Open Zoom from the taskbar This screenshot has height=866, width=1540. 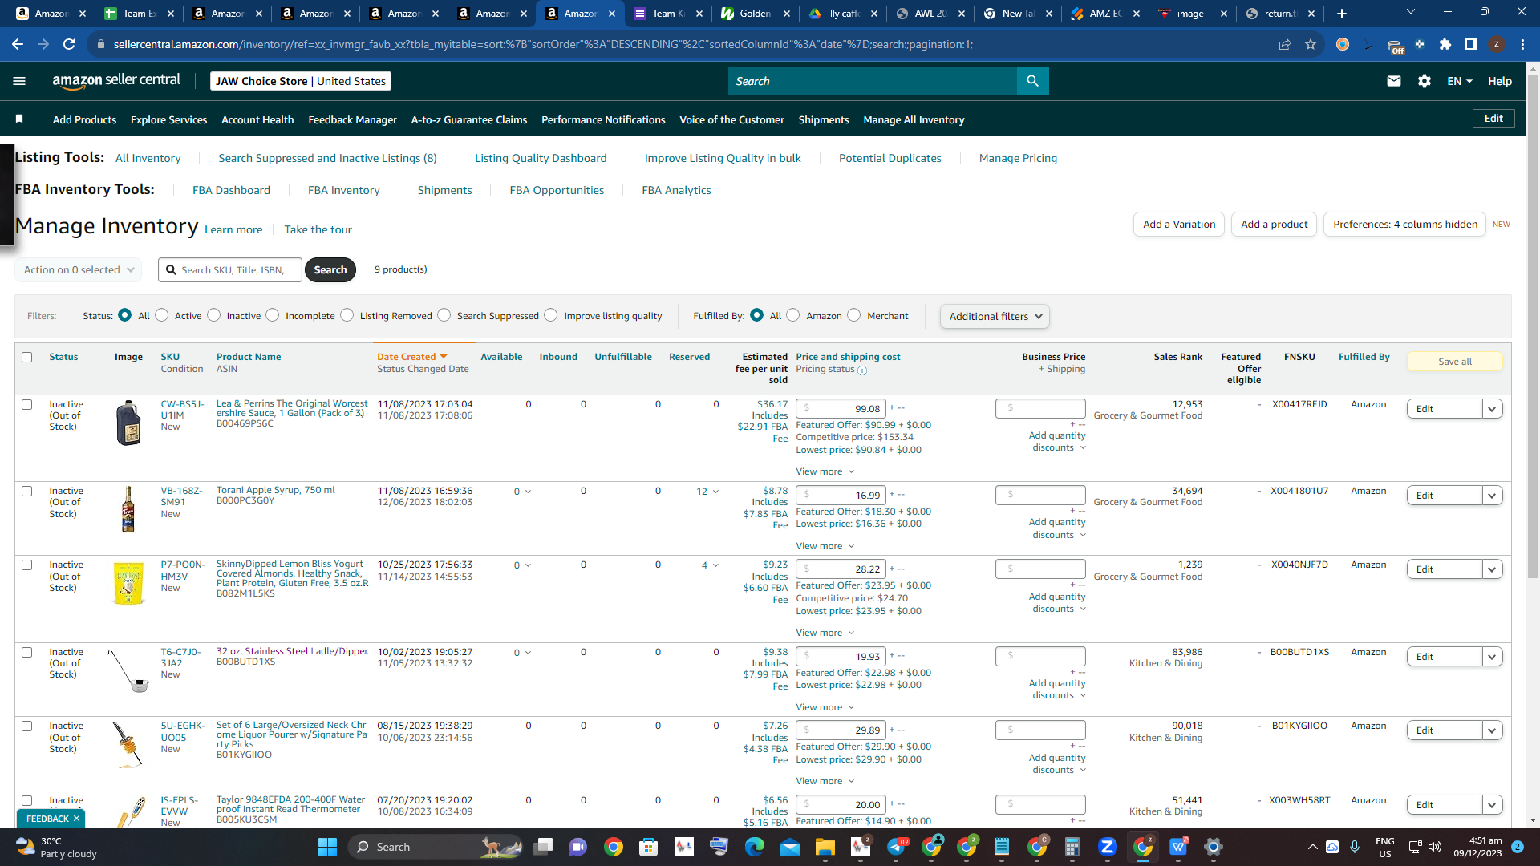[1108, 847]
